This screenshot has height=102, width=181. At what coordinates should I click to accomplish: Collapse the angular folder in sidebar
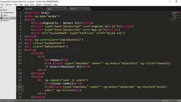point(1,10)
